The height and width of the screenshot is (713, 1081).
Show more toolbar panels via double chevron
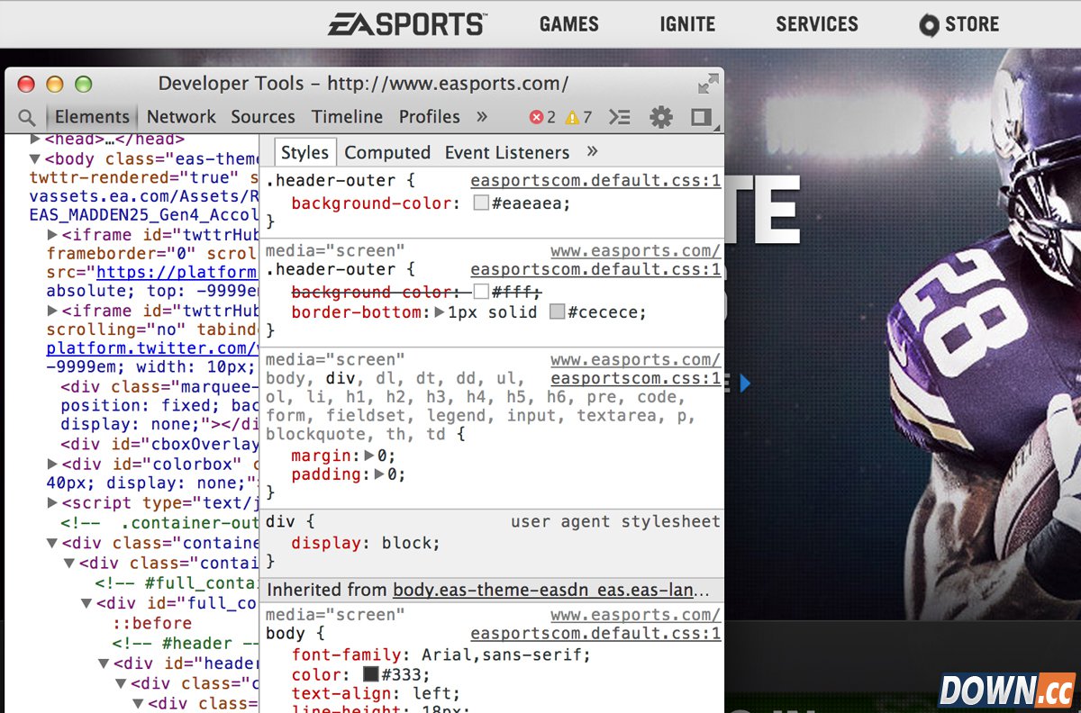coord(482,116)
